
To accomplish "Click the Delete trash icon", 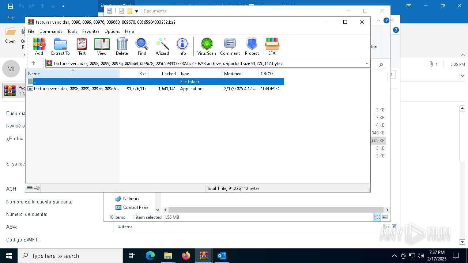I will coord(122,46).
